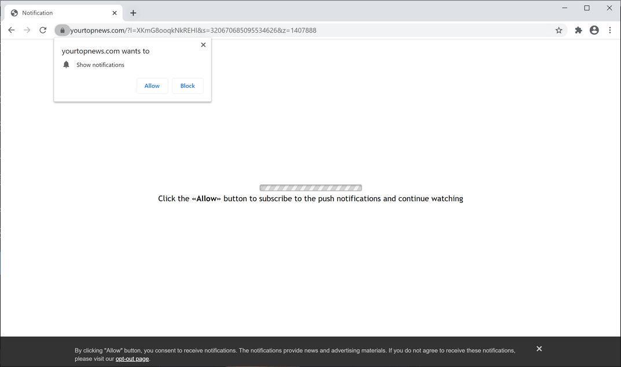
Task: Open Chrome's three-dot menu
Action: (x=610, y=30)
